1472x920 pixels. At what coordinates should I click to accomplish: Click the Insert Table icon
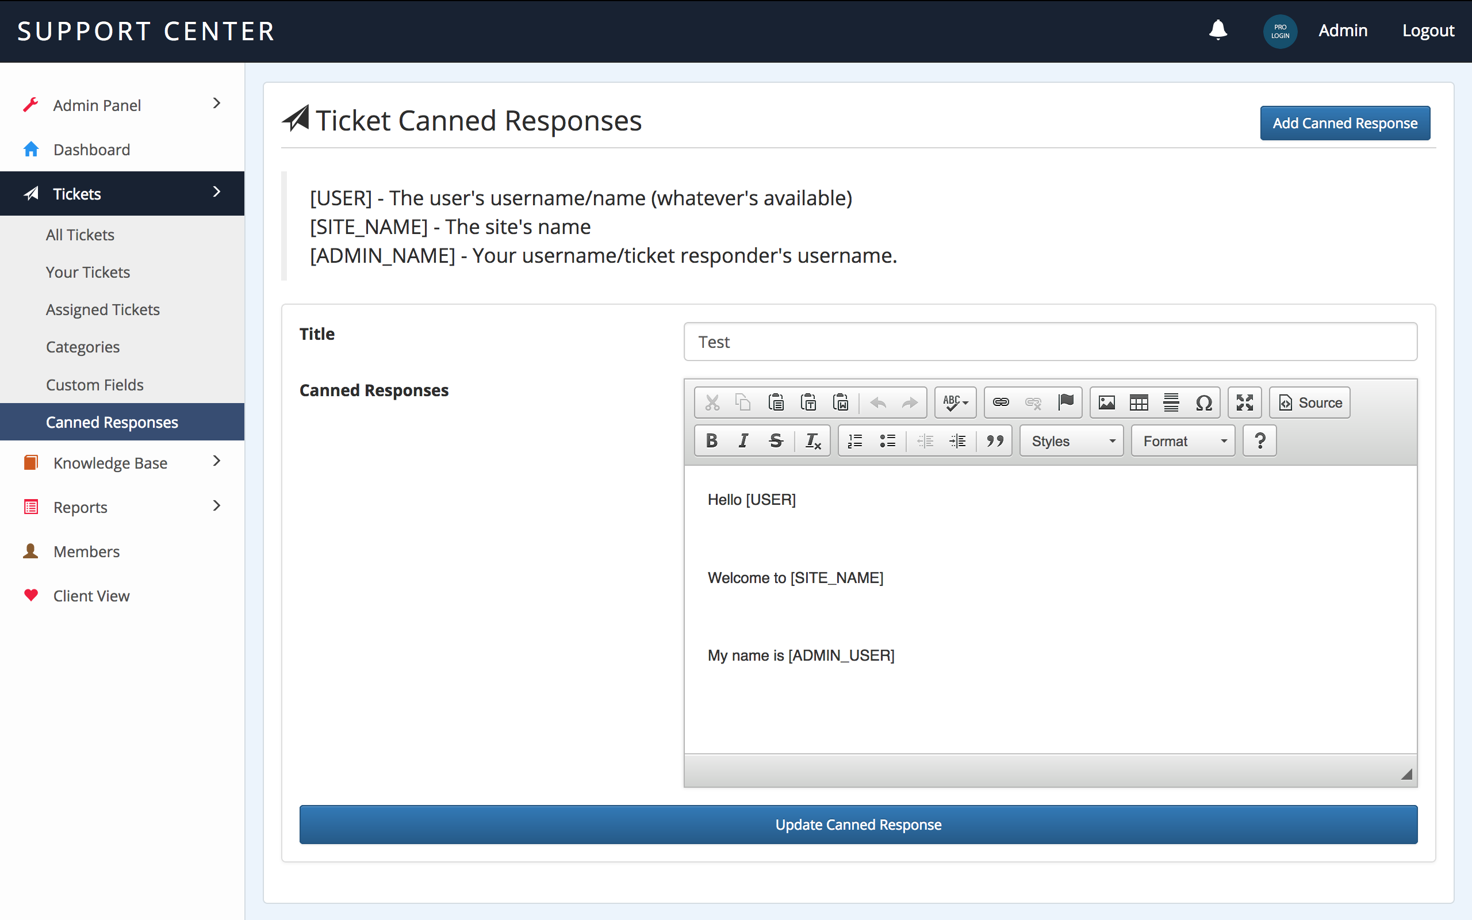[x=1138, y=403]
